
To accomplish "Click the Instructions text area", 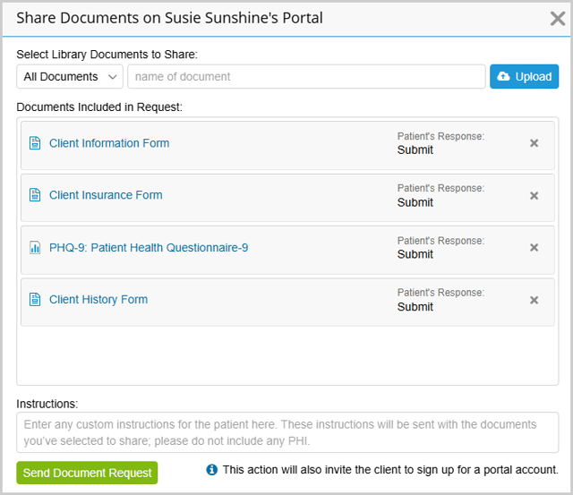I will coord(286,432).
